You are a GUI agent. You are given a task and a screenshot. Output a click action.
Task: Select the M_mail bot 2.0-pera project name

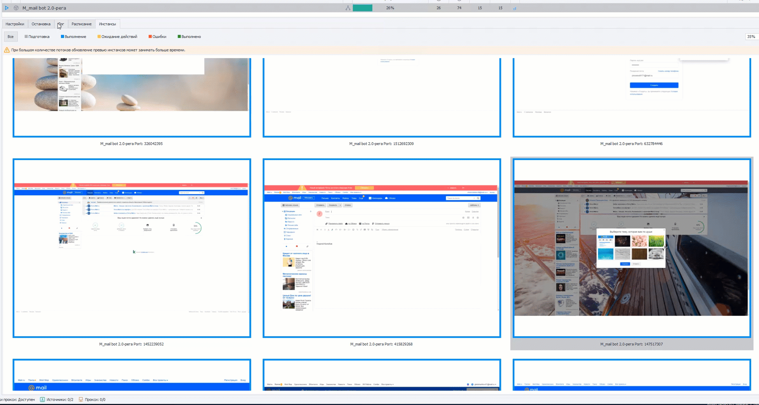click(x=44, y=8)
